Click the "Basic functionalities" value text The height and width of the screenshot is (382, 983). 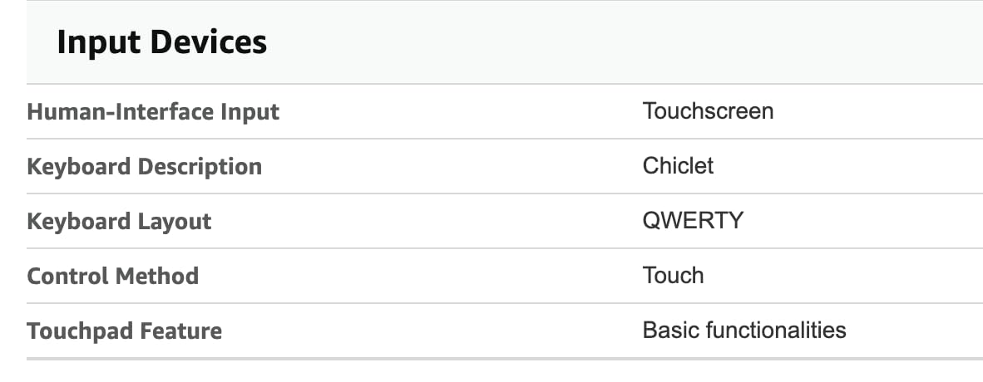(x=744, y=331)
